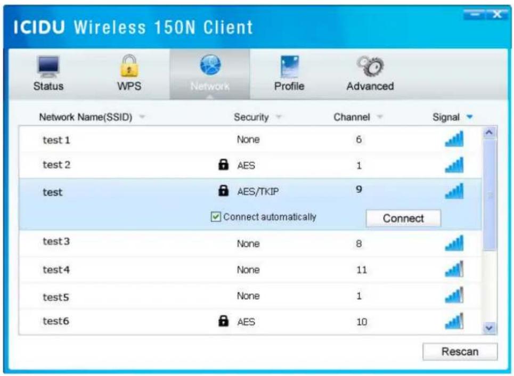Select the test6 network
The width and height of the screenshot is (514, 376).
[x=250, y=321]
